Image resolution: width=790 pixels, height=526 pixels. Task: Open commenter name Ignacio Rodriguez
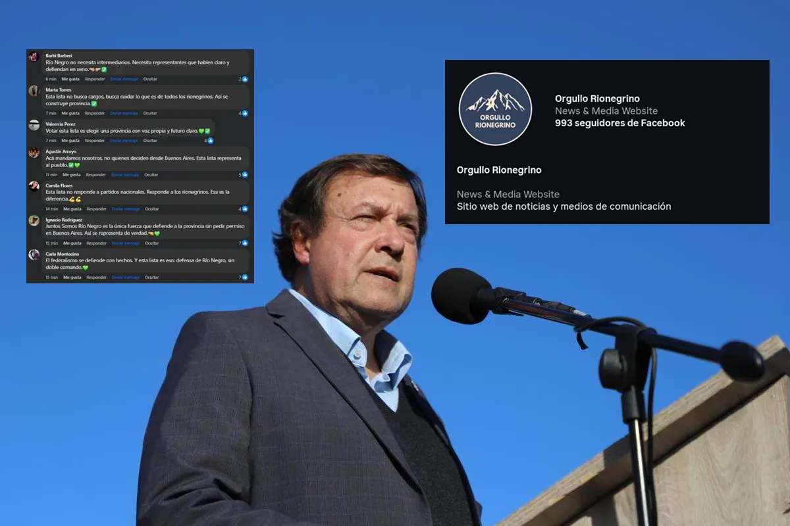point(64,220)
